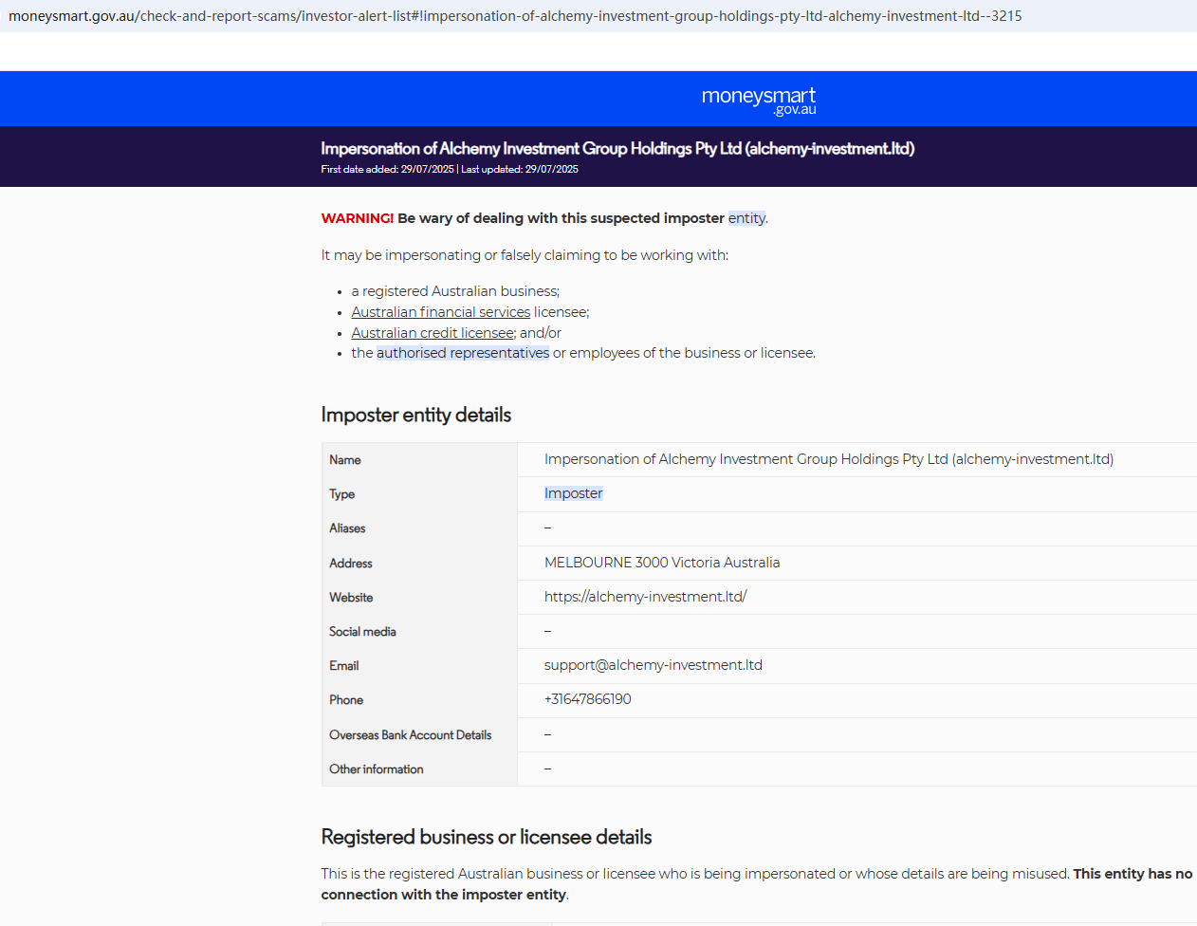Click the MELBOURNE 3000 Victoria Australia address

[661, 563]
